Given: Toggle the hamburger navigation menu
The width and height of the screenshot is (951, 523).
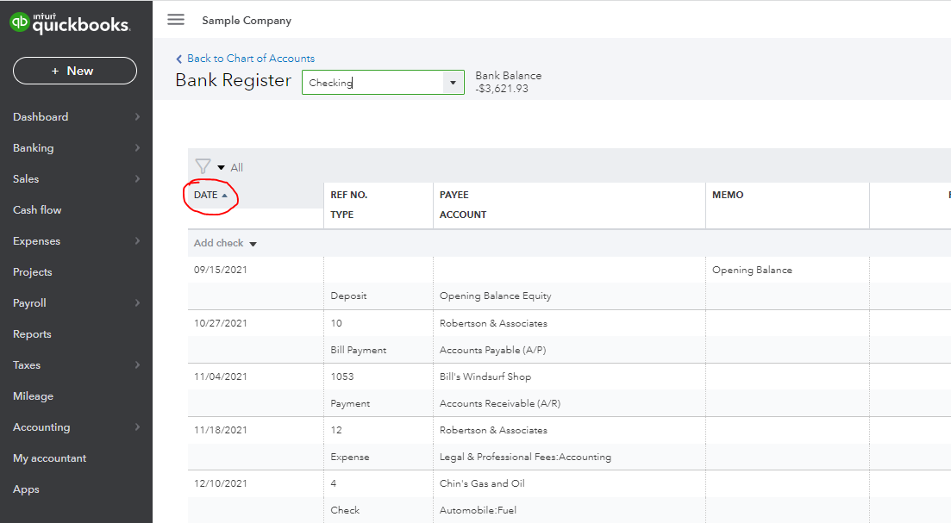Looking at the screenshot, I should pyautogui.click(x=176, y=20).
